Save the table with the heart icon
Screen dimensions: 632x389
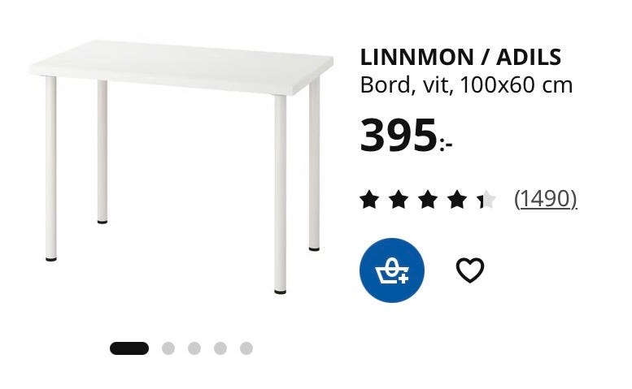pos(470,270)
